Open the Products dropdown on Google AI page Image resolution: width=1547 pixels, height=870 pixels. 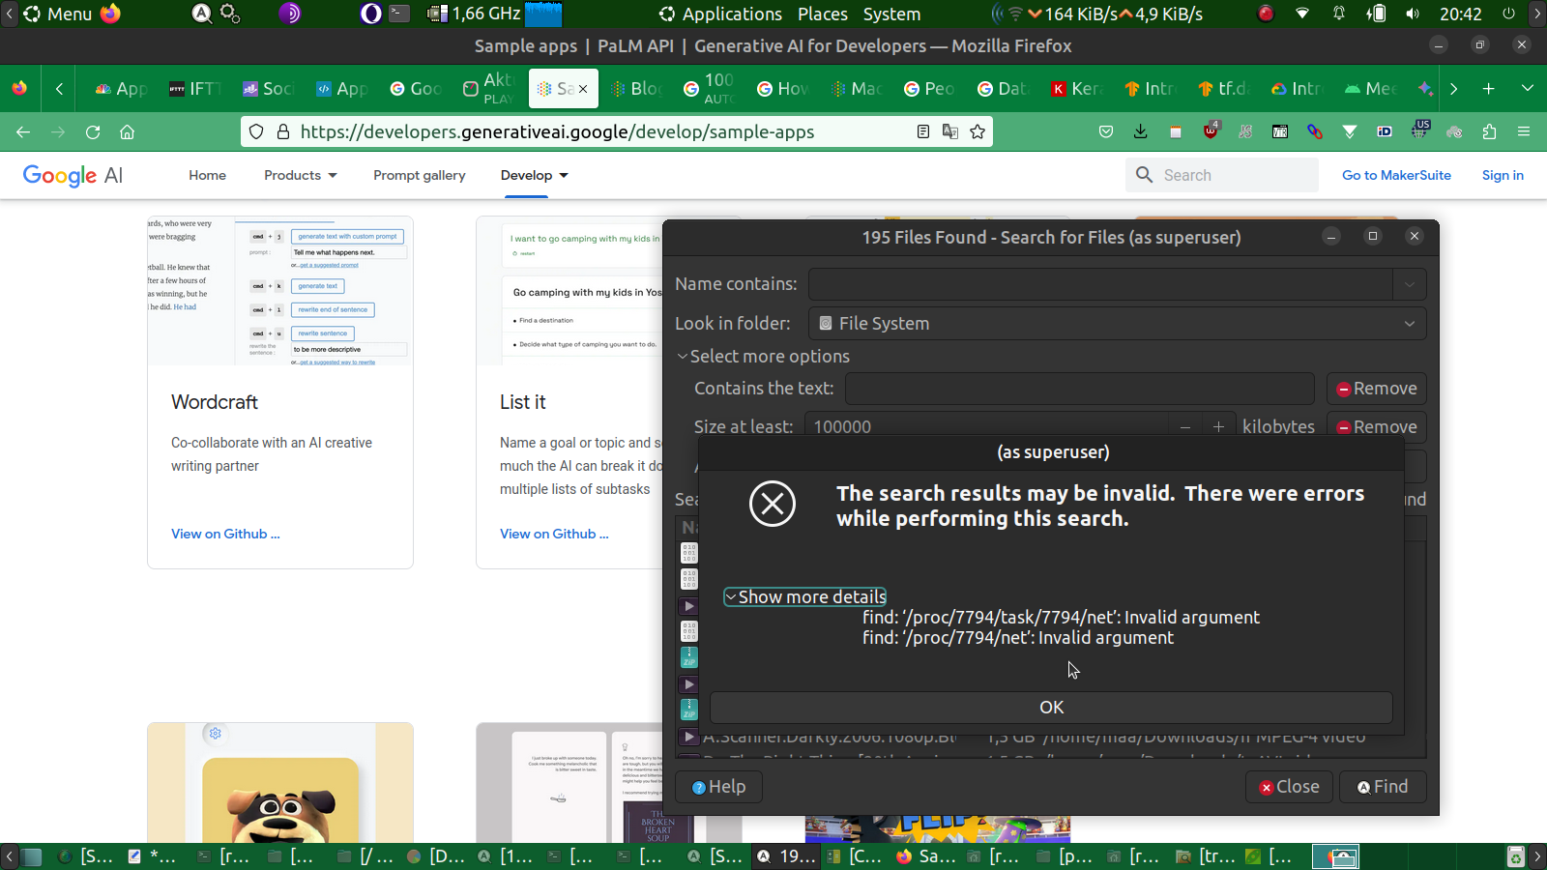(x=301, y=175)
